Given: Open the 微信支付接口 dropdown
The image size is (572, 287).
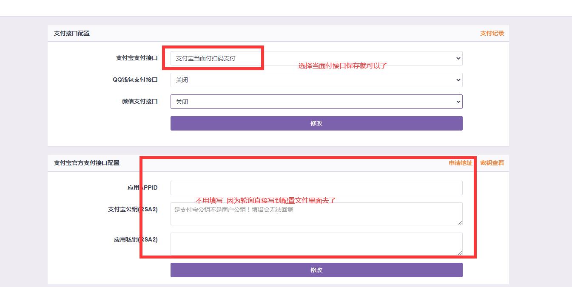Looking at the screenshot, I should click(316, 102).
